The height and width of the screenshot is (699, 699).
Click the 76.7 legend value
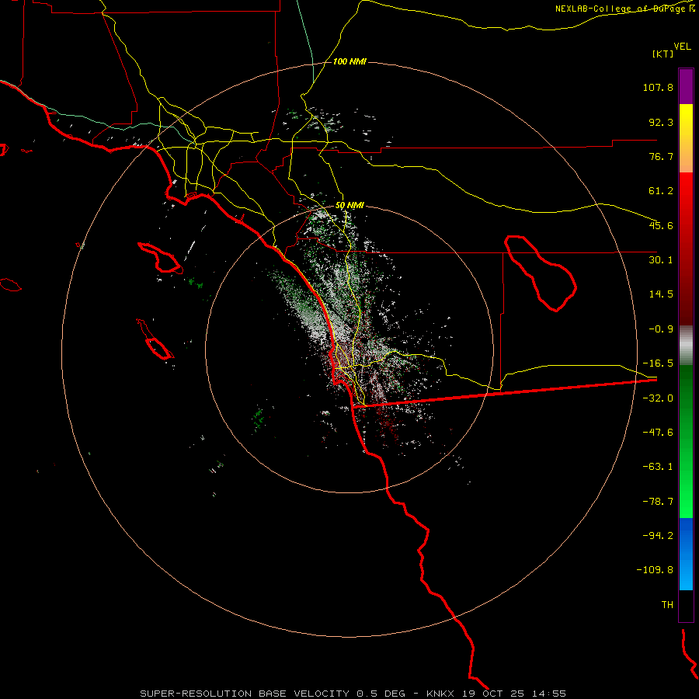[661, 156]
